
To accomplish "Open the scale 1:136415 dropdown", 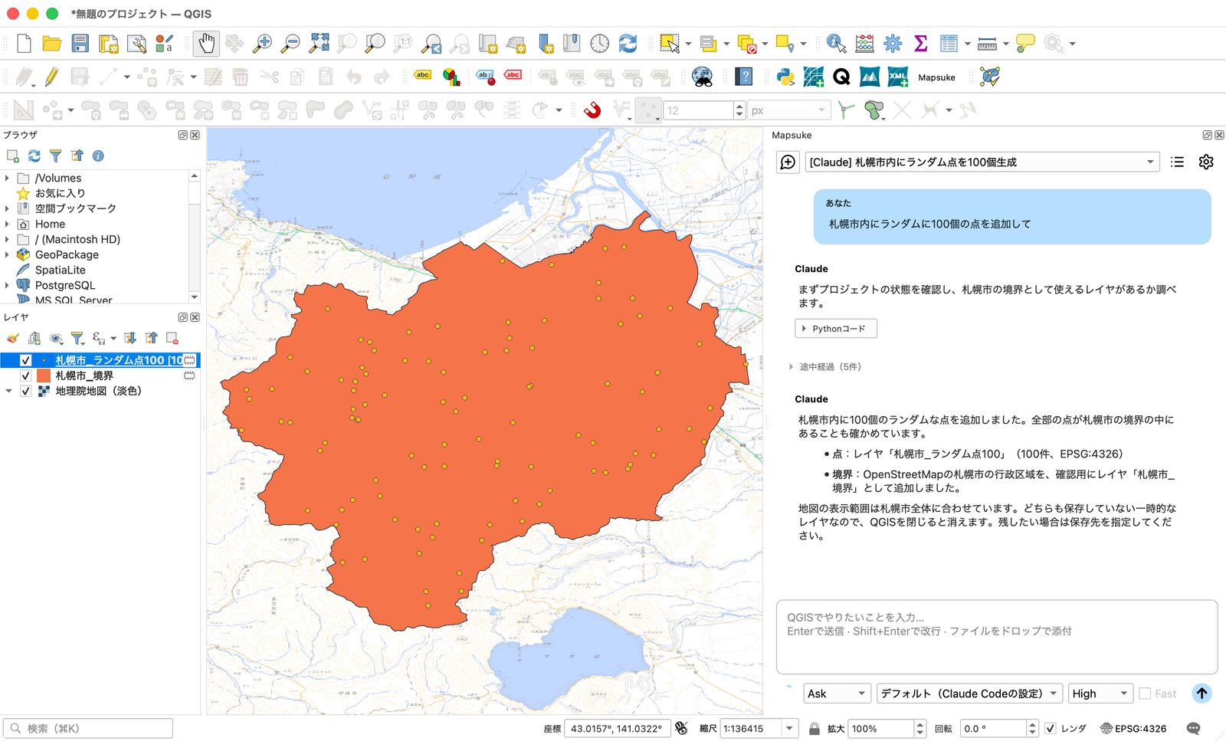I will (789, 729).
